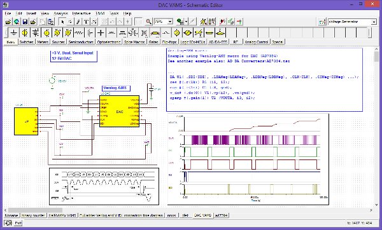Image resolution: width=382 pixels, height=230 pixels.
Task: Pick the battery component icon
Action: click(x=36, y=32)
